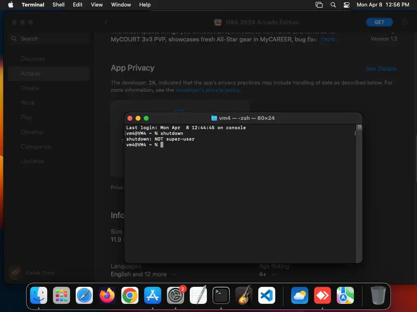Open Visual Studio Code from the Dock
This screenshot has height=312, width=417.
point(266,295)
